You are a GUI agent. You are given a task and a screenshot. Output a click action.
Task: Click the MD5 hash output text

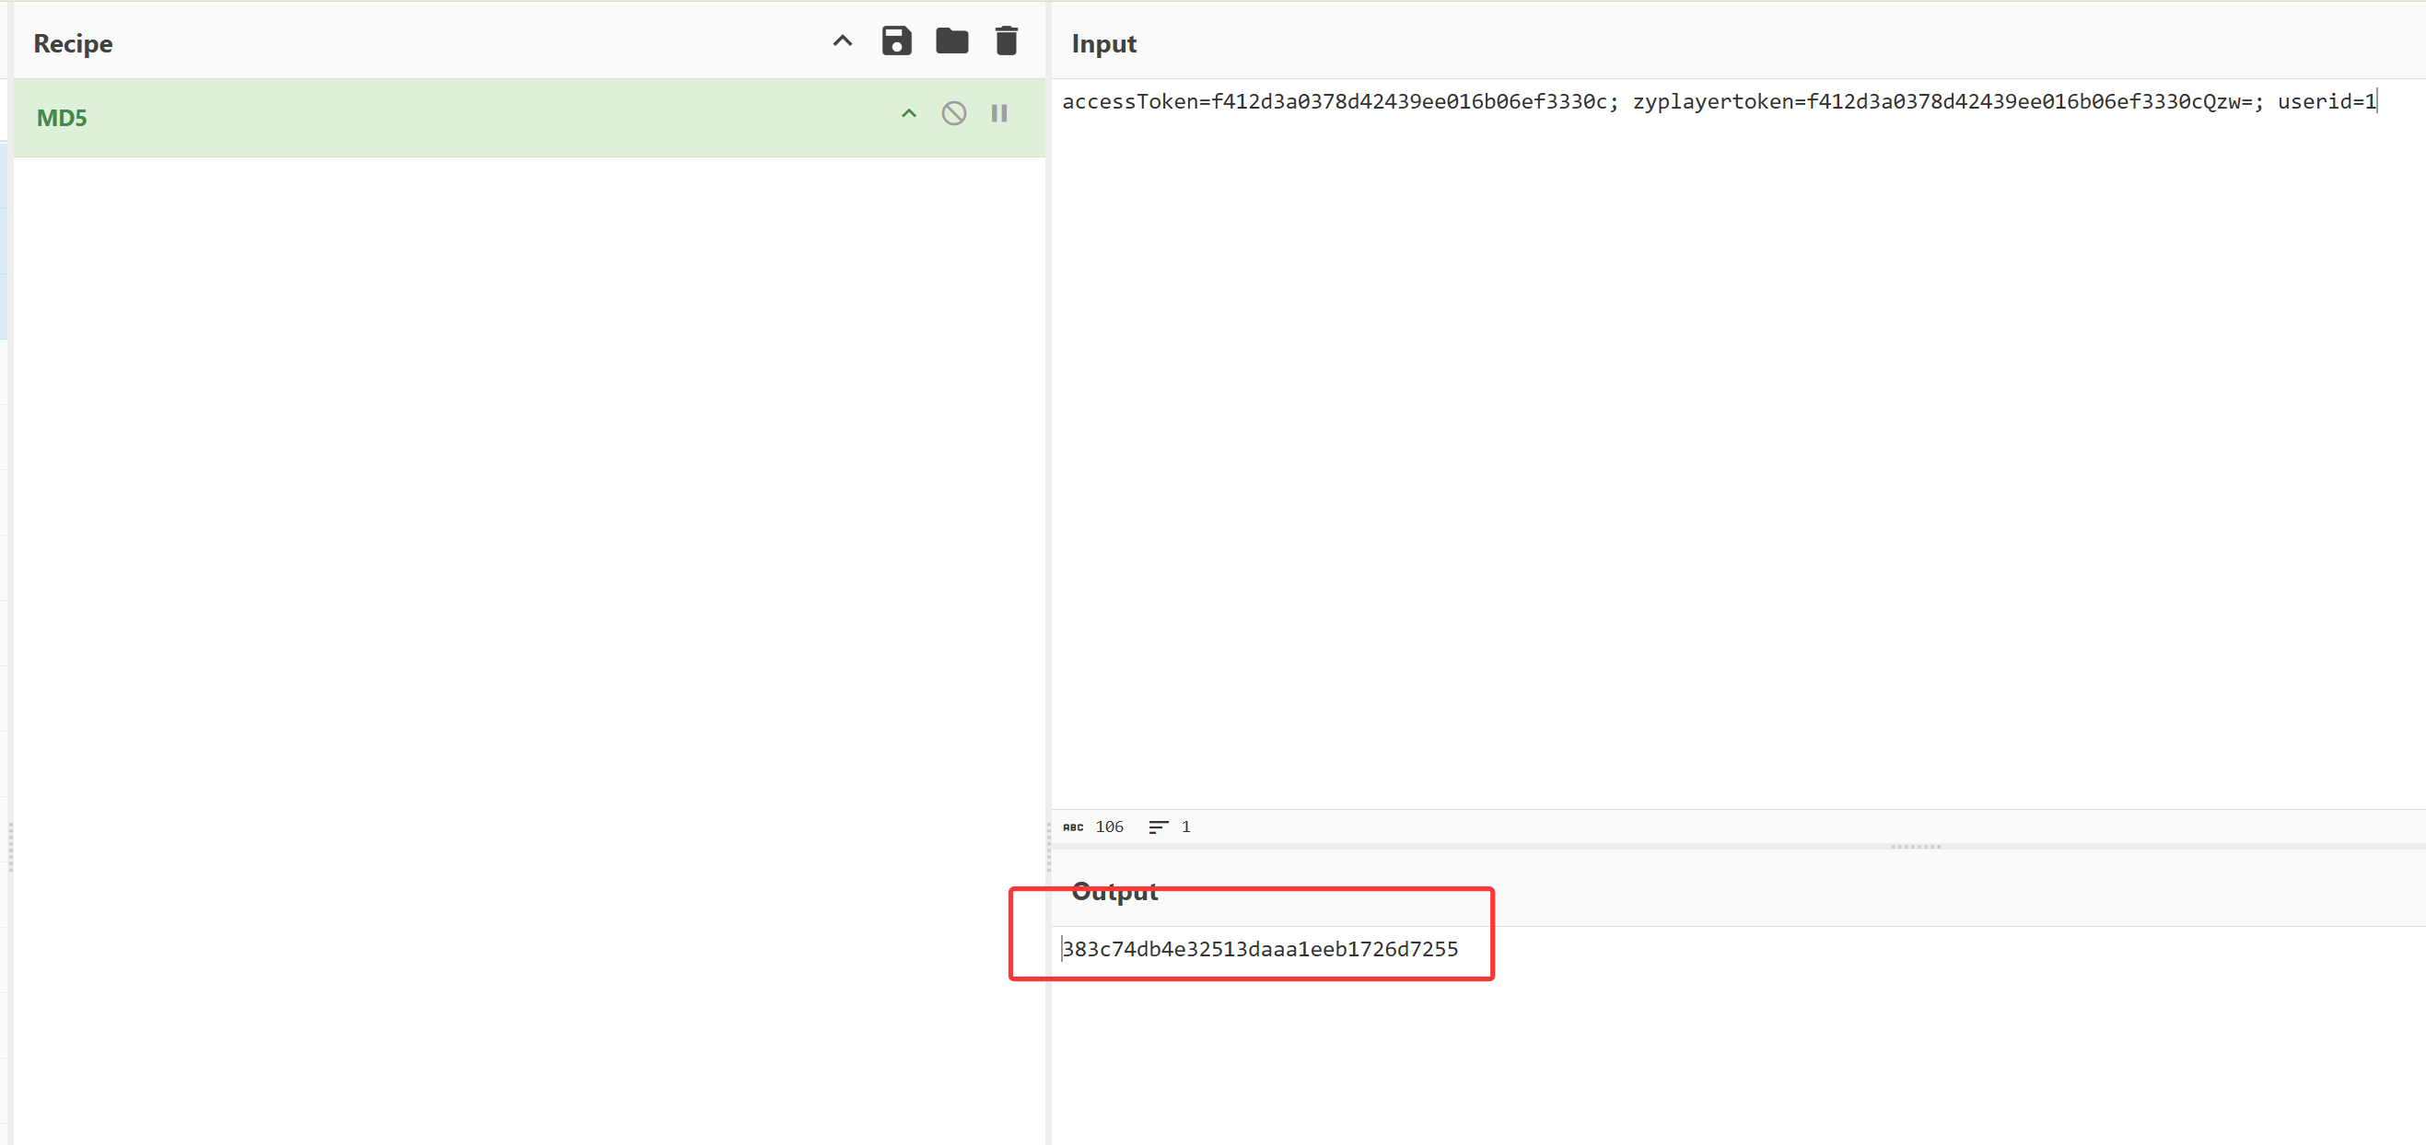pos(1260,949)
